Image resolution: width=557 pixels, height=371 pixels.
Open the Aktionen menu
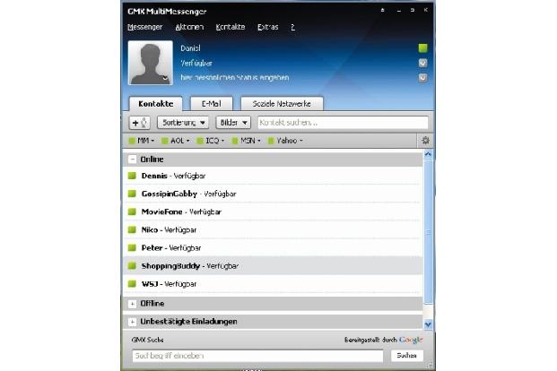[x=189, y=27]
